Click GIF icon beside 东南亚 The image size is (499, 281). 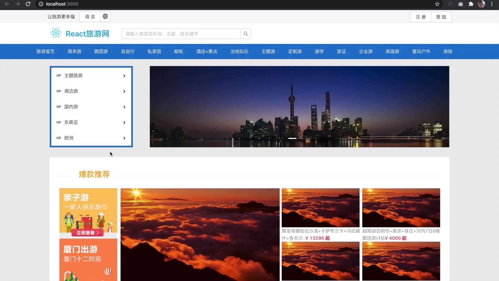[59, 122]
